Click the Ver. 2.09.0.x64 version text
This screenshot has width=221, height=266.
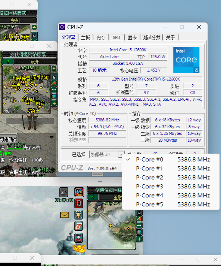pyautogui.click(x=102, y=169)
